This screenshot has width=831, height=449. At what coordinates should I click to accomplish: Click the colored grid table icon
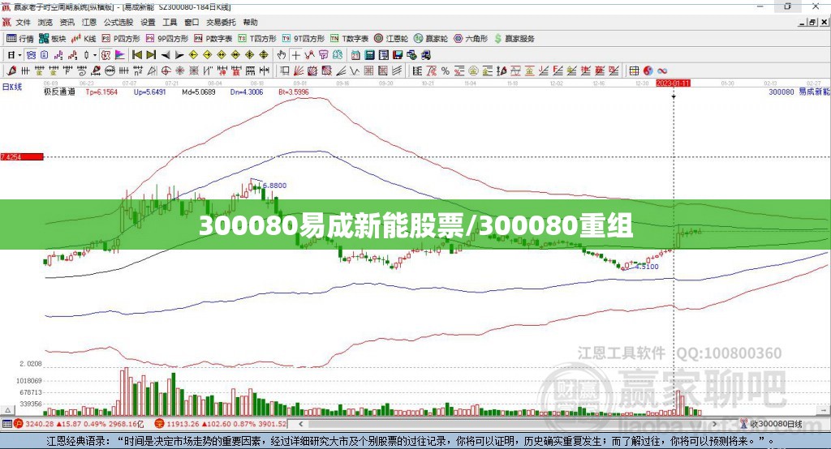(x=634, y=71)
